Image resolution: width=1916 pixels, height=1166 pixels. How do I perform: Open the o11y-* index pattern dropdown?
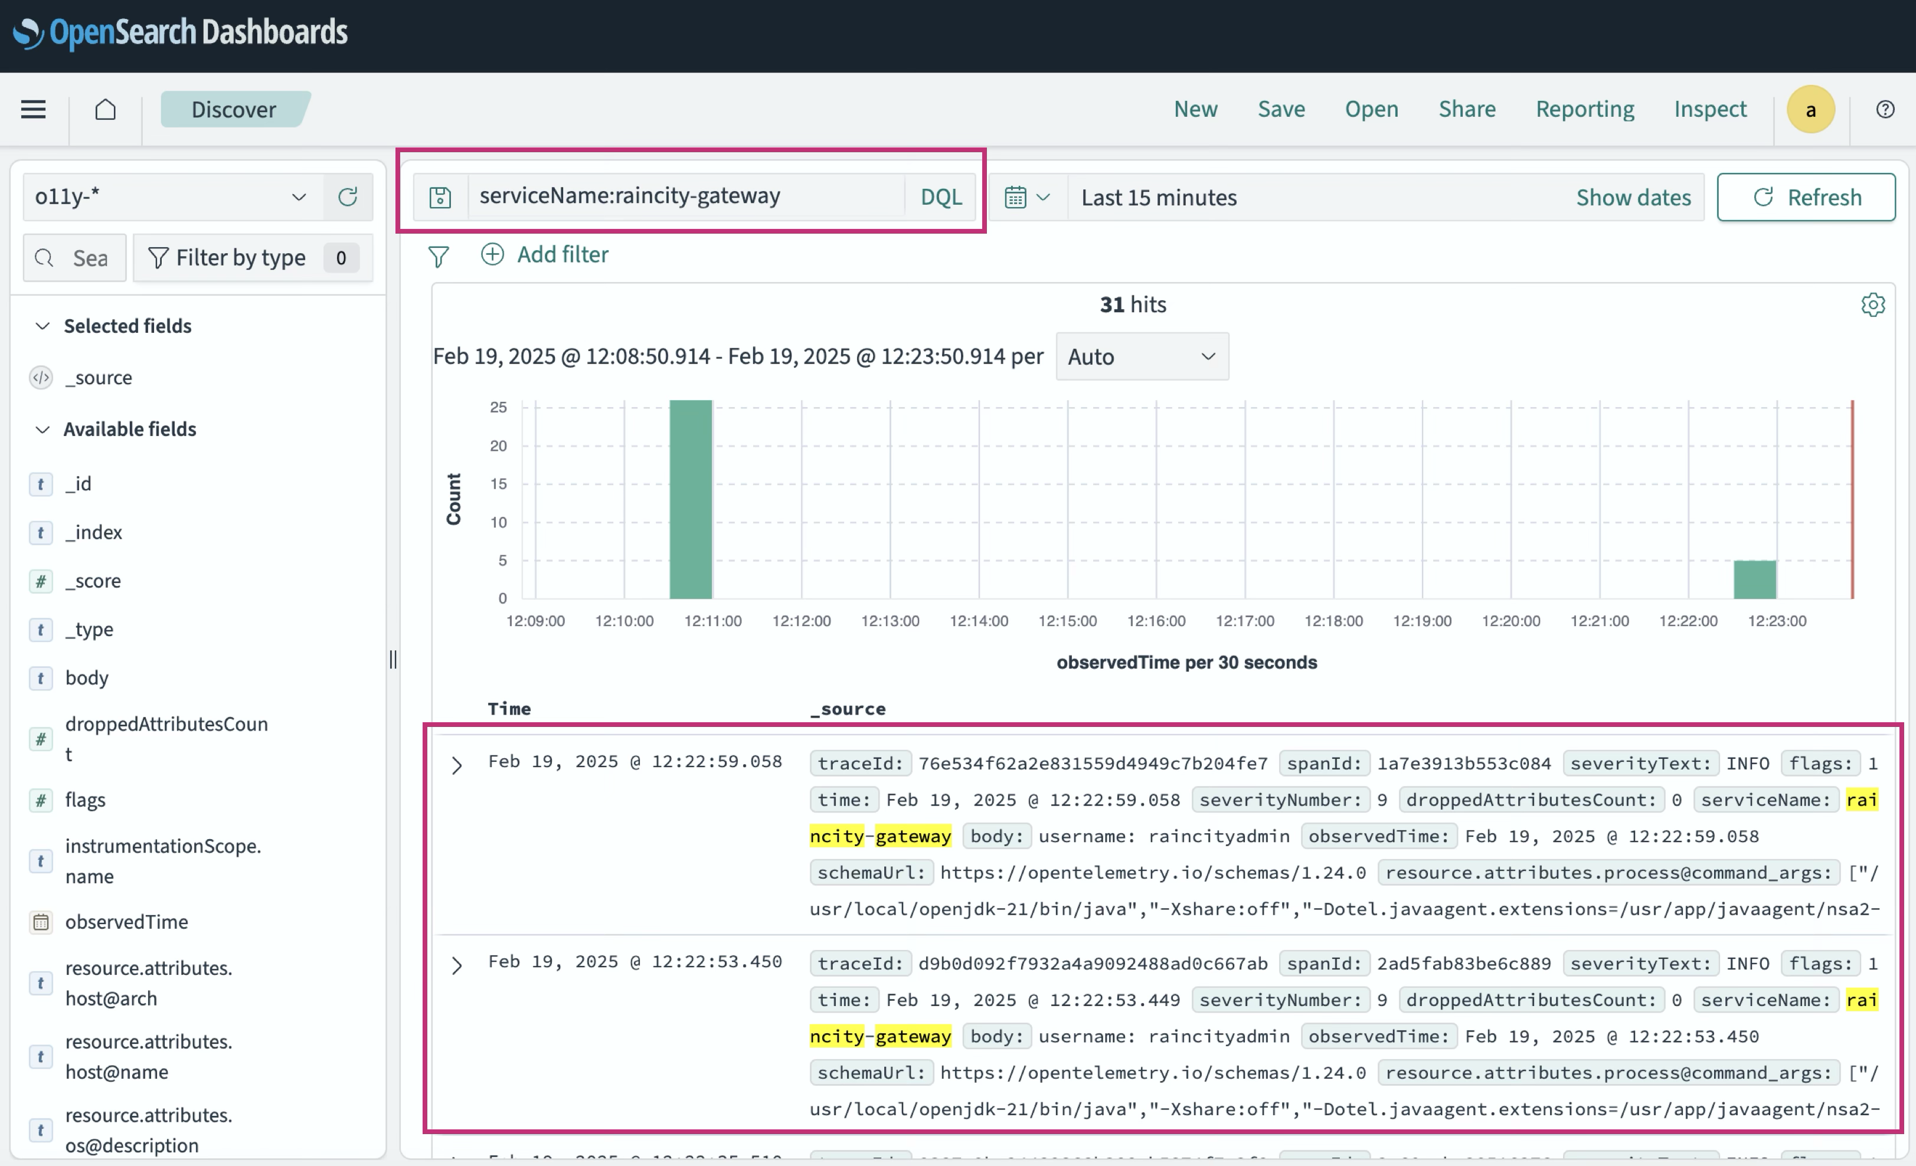tap(172, 196)
